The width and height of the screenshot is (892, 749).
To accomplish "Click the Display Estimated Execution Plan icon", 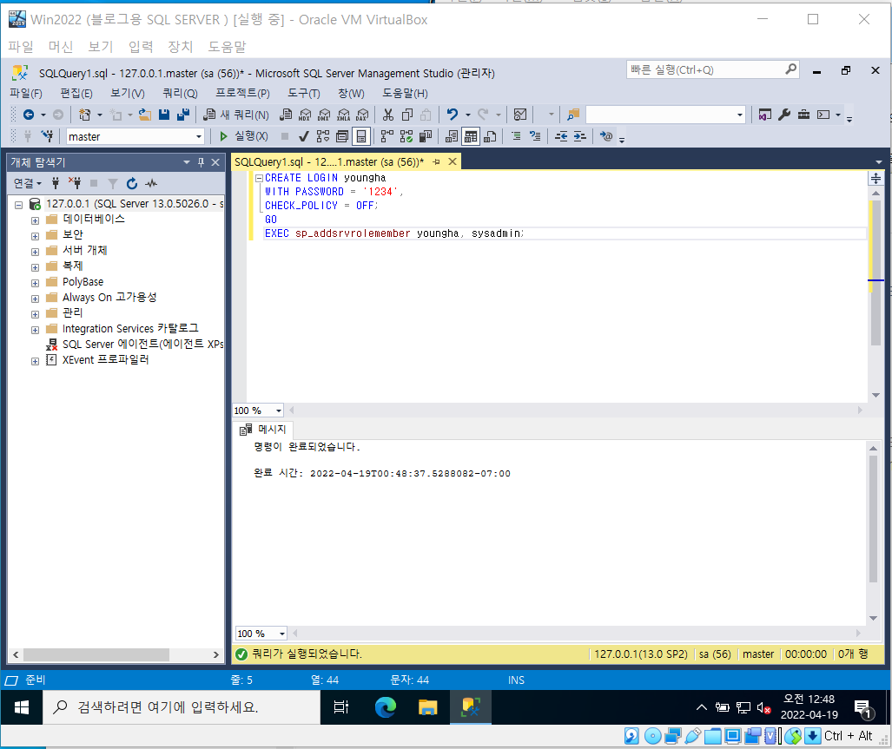I will click(x=323, y=136).
